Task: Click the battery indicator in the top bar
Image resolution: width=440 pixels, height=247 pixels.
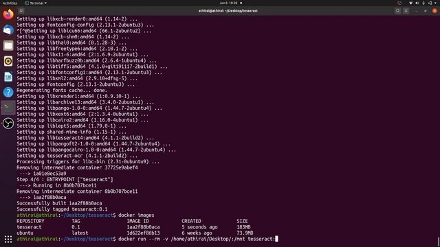Action: pyautogui.click(x=430, y=3)
